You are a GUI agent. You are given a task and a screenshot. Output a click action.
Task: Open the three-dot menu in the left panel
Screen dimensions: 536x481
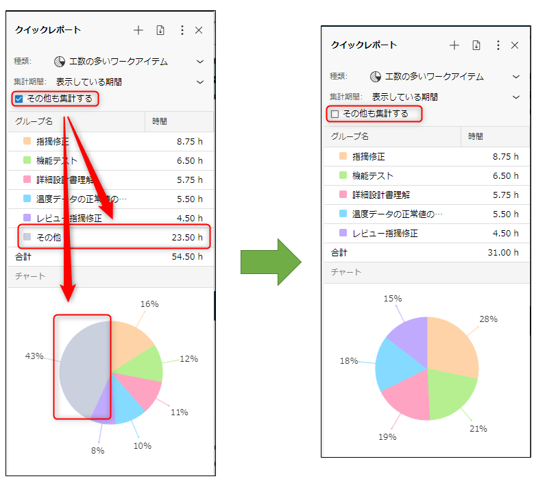[182, 30]
